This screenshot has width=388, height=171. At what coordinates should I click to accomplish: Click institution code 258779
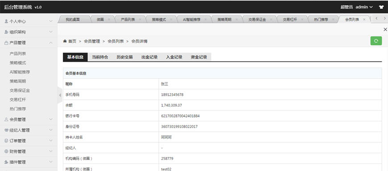(167, 159)
